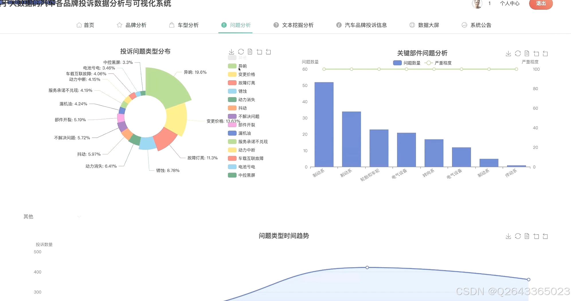Toggle the 问题数量 series in legend

tap(407, 63)
